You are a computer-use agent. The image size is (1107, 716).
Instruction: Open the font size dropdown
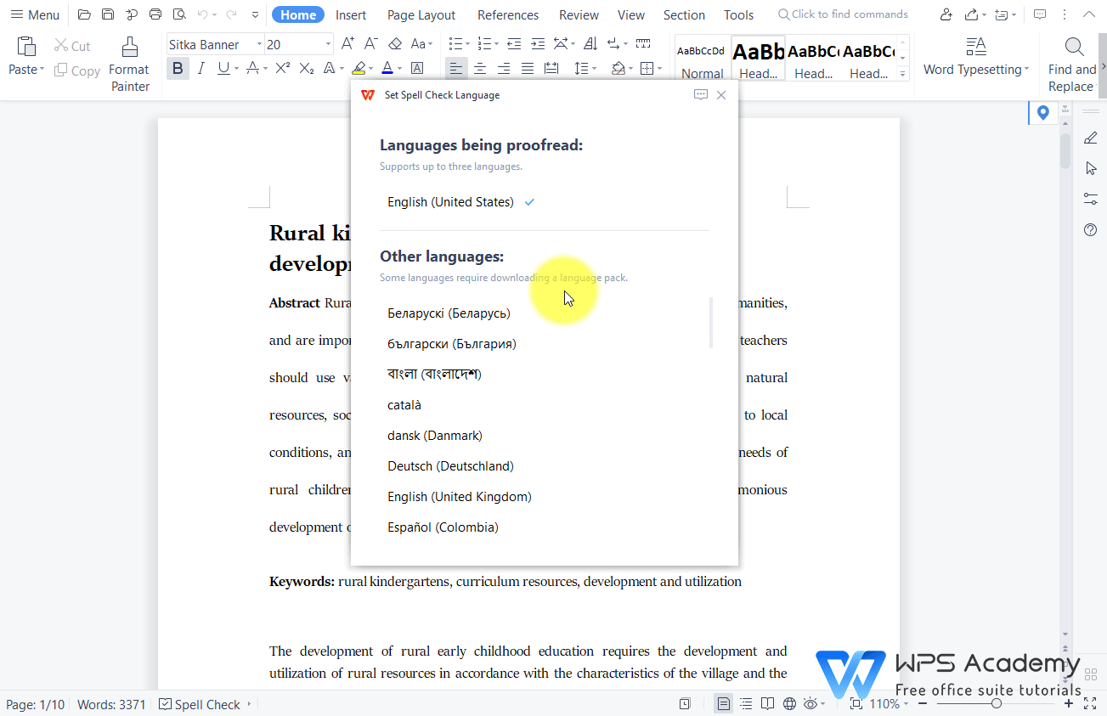(x=327, y=43)
